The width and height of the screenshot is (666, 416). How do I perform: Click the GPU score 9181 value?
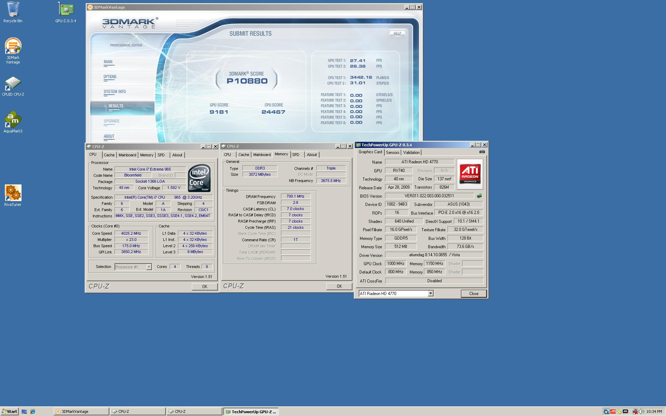[x=219, y=112]
